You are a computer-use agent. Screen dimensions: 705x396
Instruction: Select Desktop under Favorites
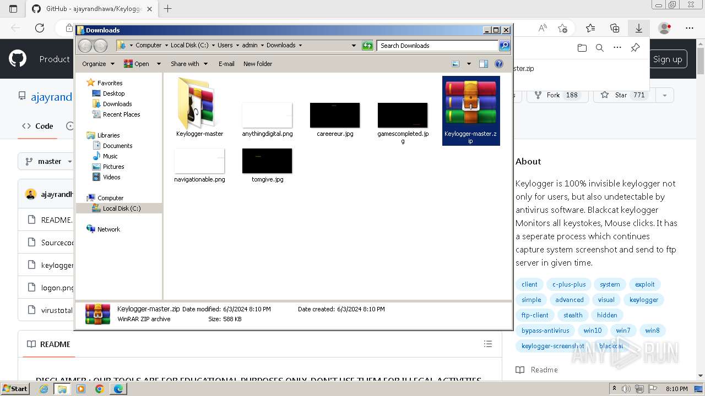(x=113, y=94)
